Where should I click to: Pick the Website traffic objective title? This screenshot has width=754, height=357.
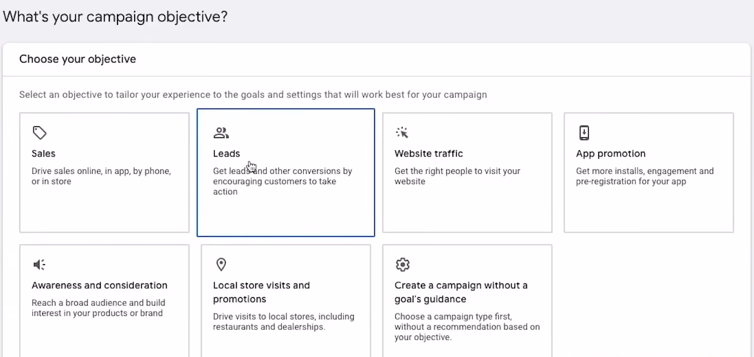pos(429,154)
